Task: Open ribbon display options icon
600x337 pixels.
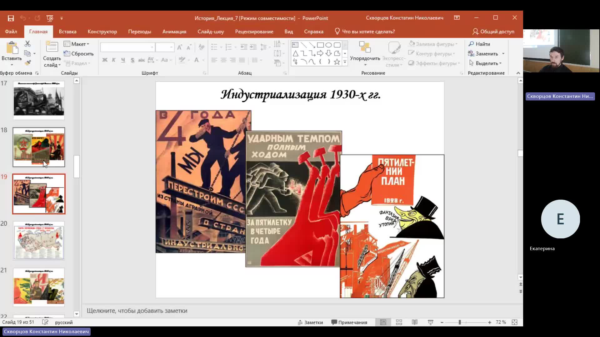Action: click(x=457, y=18)
